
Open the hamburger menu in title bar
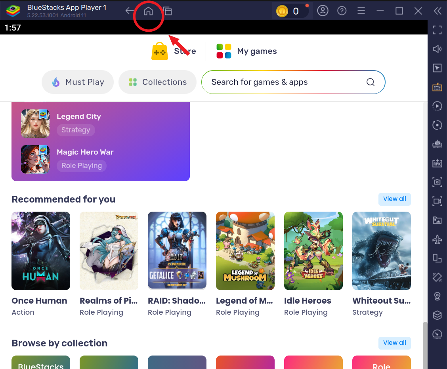(x=361, y=11)
